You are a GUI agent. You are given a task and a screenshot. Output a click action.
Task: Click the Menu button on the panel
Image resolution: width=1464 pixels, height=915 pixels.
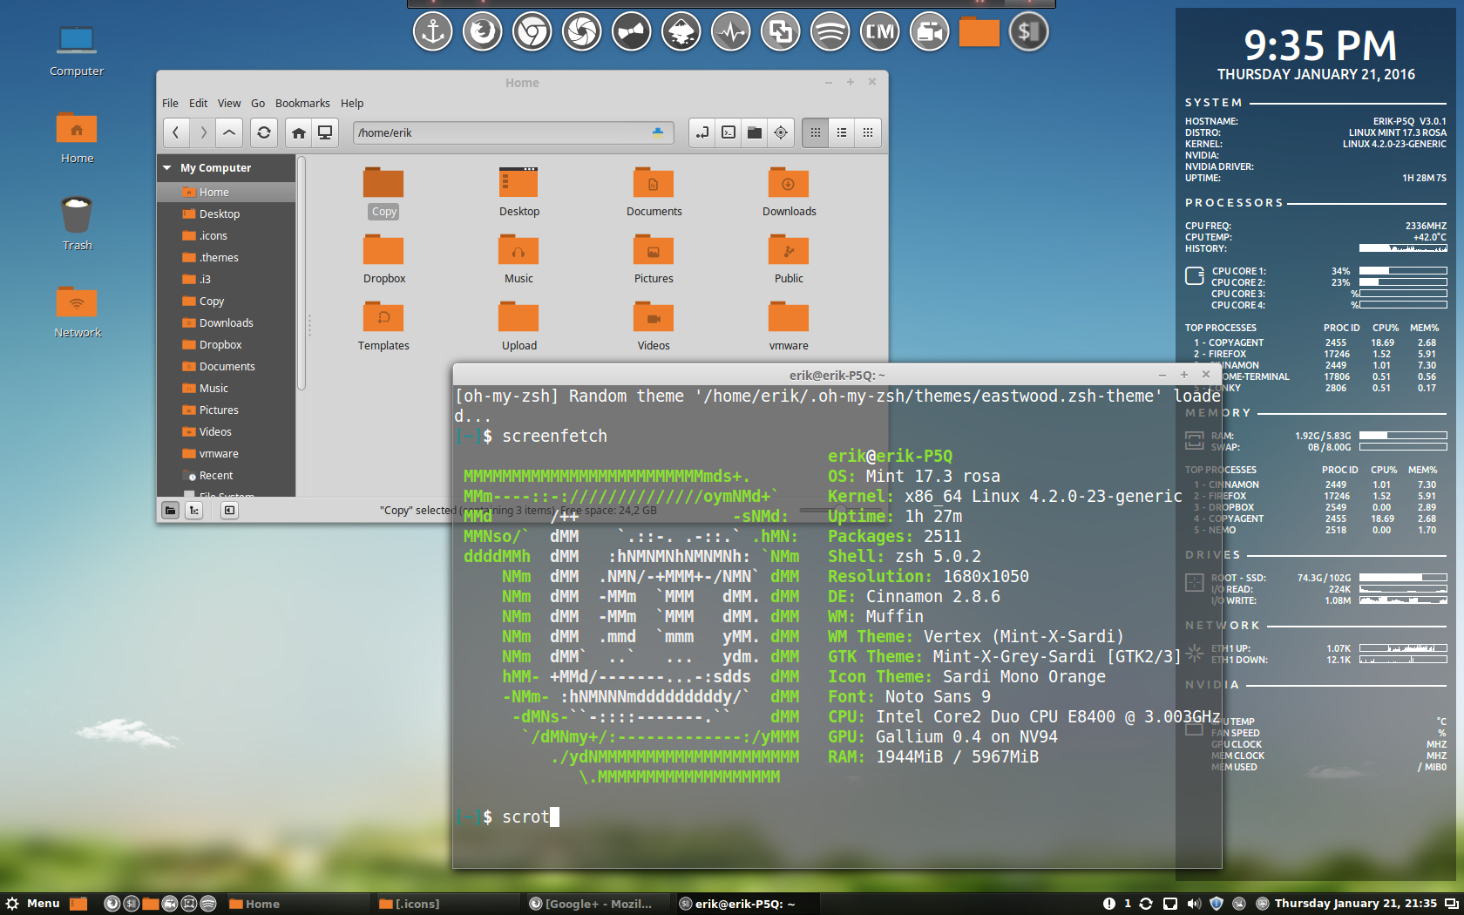[35, 904]
